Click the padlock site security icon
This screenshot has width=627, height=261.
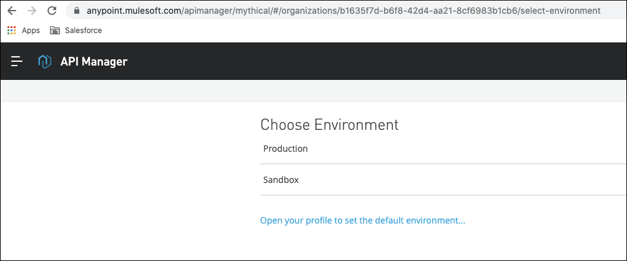pyautogui.click(x=77, y=11)
